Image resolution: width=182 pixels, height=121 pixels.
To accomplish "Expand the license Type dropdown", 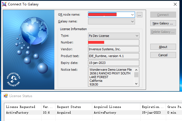I will tap(137, 36).
